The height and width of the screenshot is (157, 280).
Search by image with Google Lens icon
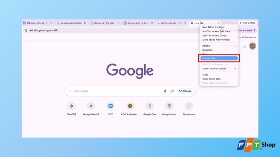click(x=172, y=91)
